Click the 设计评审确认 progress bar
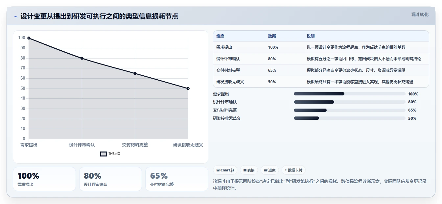 click(350, 102)
